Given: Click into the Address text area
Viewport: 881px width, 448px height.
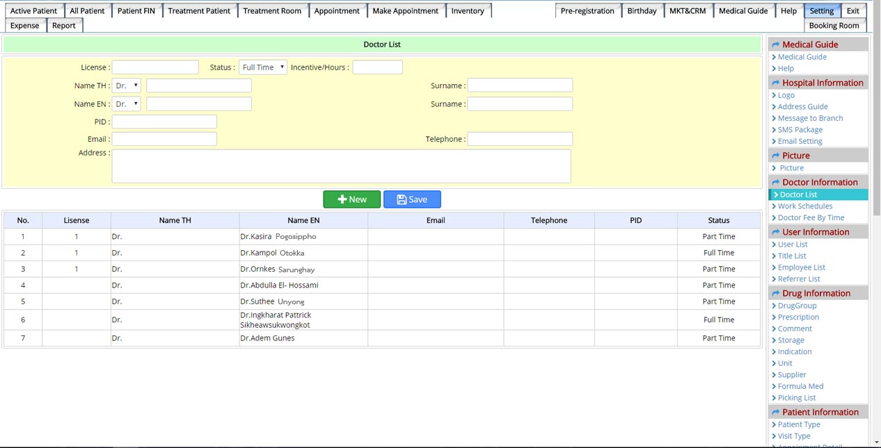Looking at the screenshot, I should (x=341, y=166).
